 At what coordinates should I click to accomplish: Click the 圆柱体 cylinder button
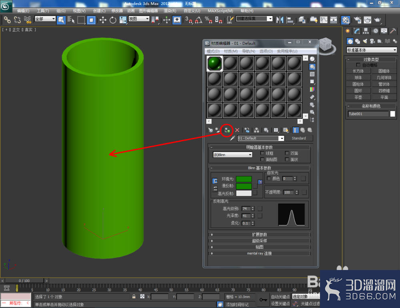[x=358, y=84]
